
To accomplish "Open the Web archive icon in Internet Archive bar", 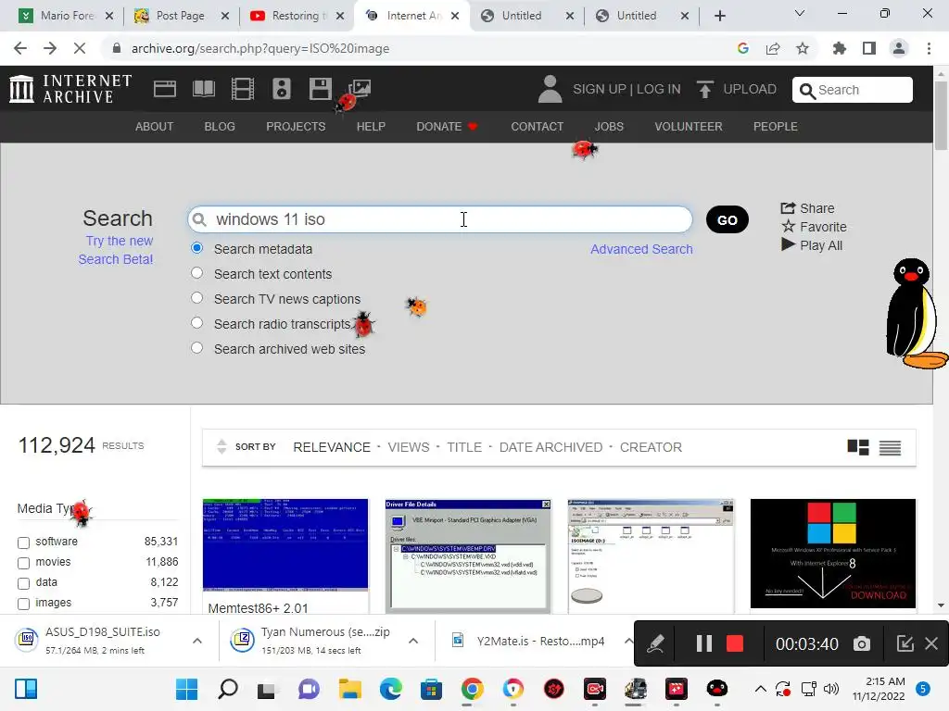I will pos(165,89).
